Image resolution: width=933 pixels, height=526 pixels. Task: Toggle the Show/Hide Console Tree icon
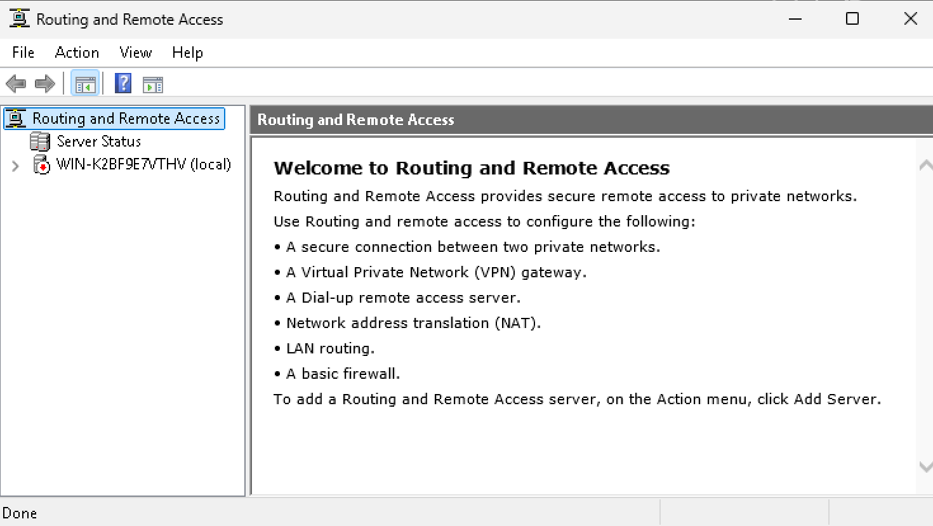[x=85, y=84]
